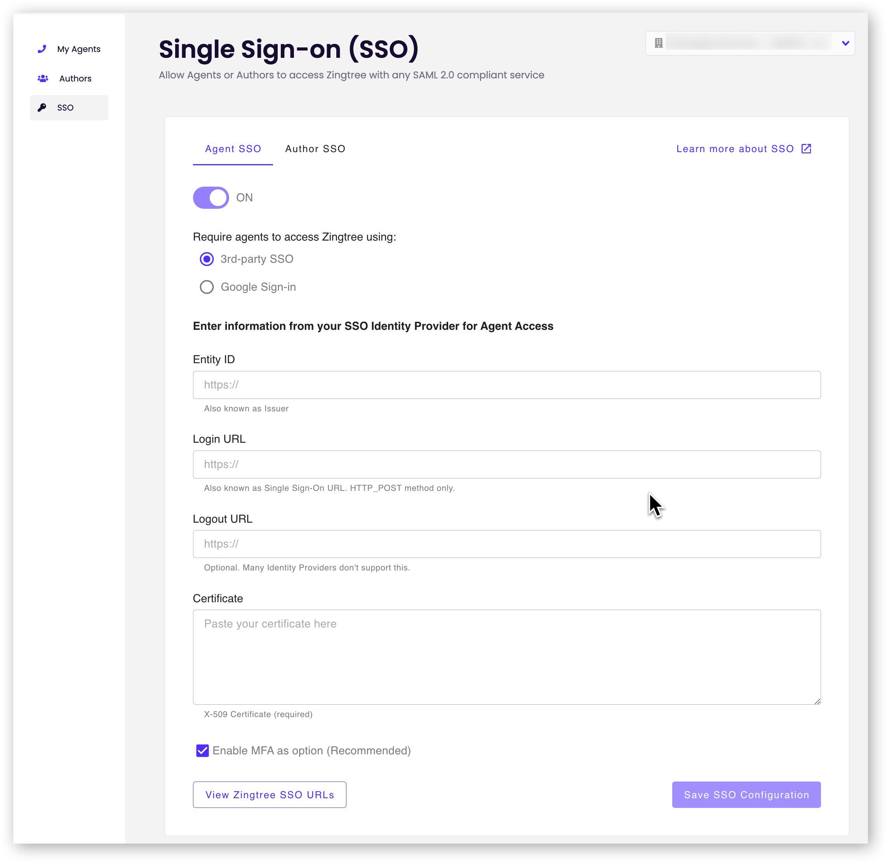This screenshot has width=887, height=863.
Task: Select SSO item in sidebar
Action: [69, 107]
